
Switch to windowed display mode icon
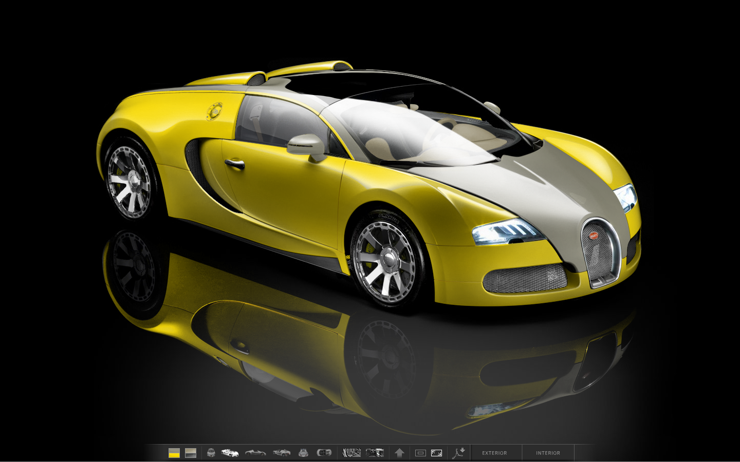420,453
